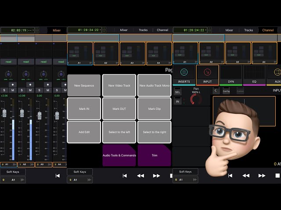Screen dimensions: 281x210
Task: Fast forward in channel view transport
Action: point(262,175)
